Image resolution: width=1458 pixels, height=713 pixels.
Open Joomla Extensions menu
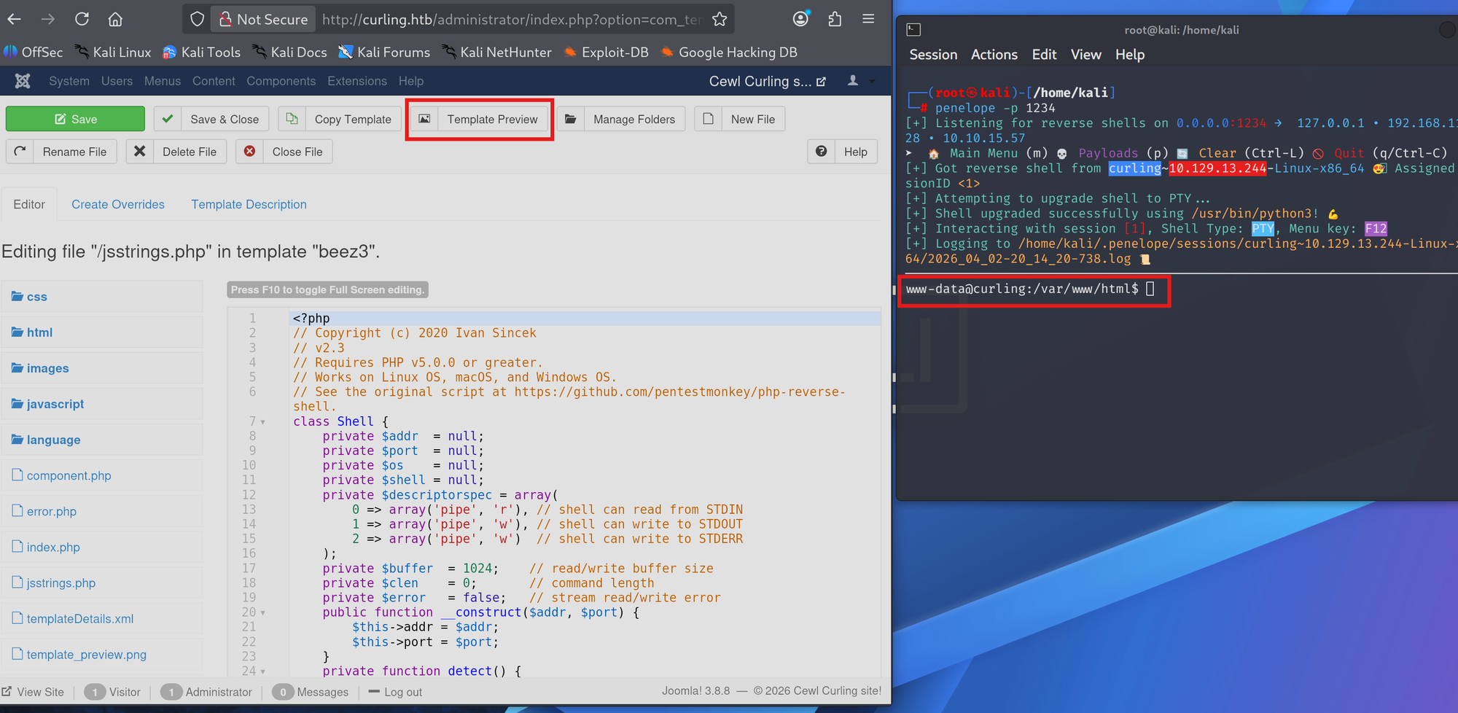(x=357, y=81)
